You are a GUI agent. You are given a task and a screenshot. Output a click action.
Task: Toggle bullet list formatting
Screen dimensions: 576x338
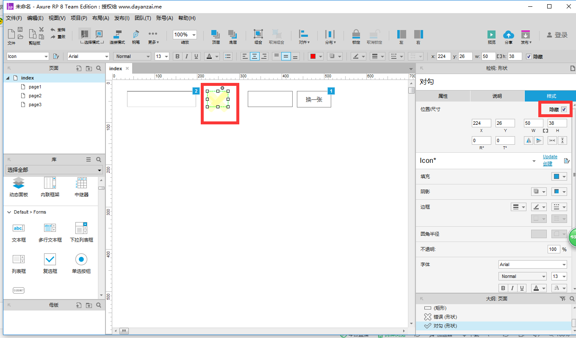click(x=228, y=56)
